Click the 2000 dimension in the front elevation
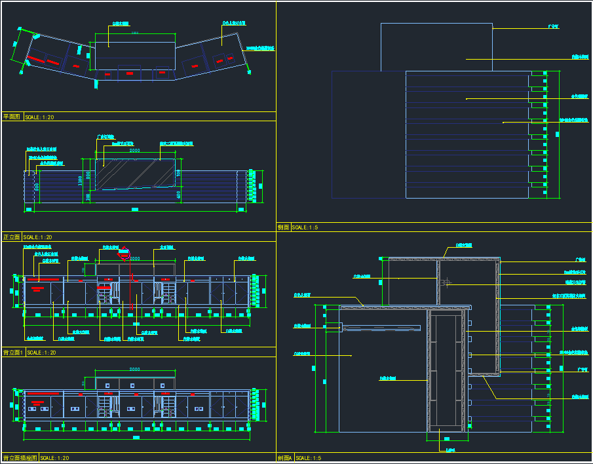The width and height of the screenshot is (593, 464). (134, 151)
